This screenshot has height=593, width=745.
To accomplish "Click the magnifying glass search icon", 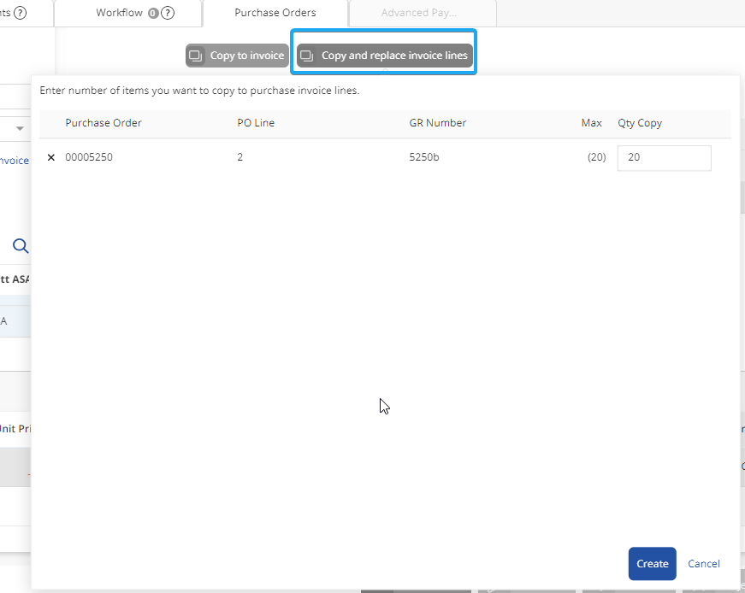I will (x=21, y=246).
